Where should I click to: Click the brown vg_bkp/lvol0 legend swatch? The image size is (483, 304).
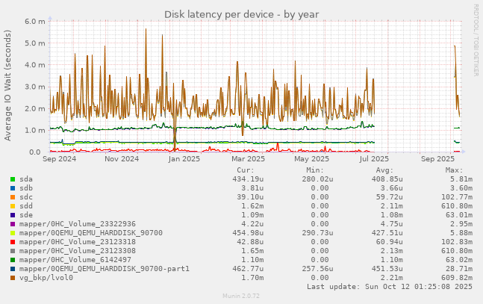click(x=13, y=278)
